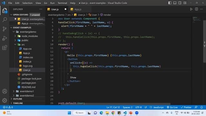Open the feedback icon in status bar
Image resolution: width=206 pixels, height=116 pixels.
pos(196,107)
